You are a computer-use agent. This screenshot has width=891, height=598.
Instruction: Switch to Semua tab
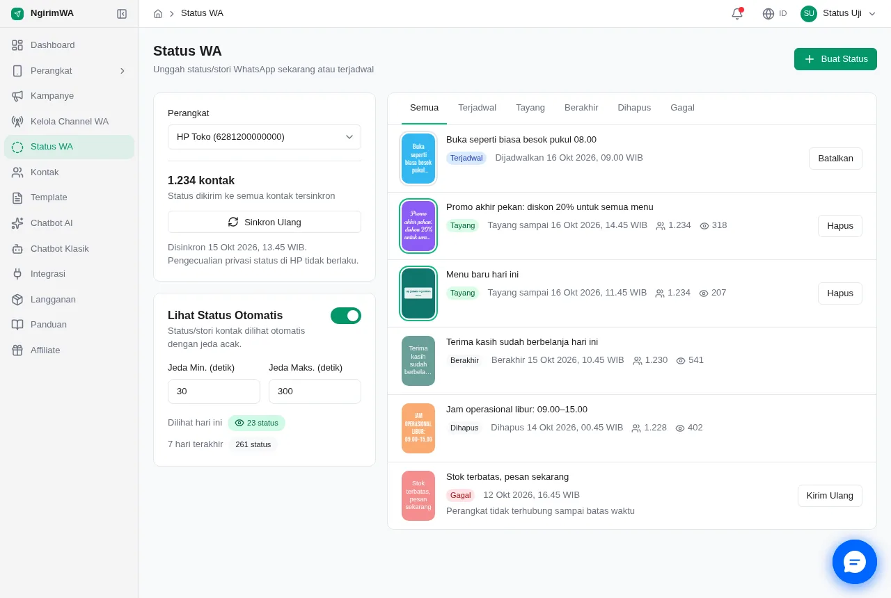(x=424, y=108)
